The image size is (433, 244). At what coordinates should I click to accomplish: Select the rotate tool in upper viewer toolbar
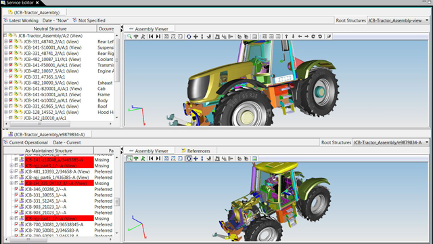pos(189,37)
